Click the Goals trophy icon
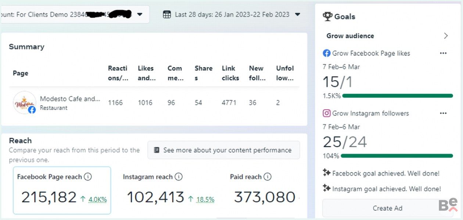Screen dimensions: 463x220 coord(327,16)
